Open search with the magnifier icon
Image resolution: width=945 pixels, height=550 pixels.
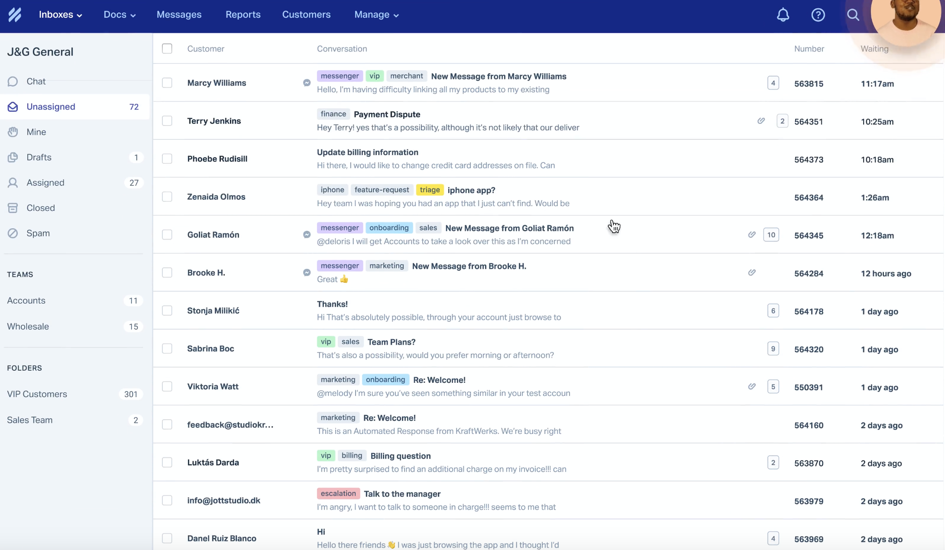pos(853,15)
